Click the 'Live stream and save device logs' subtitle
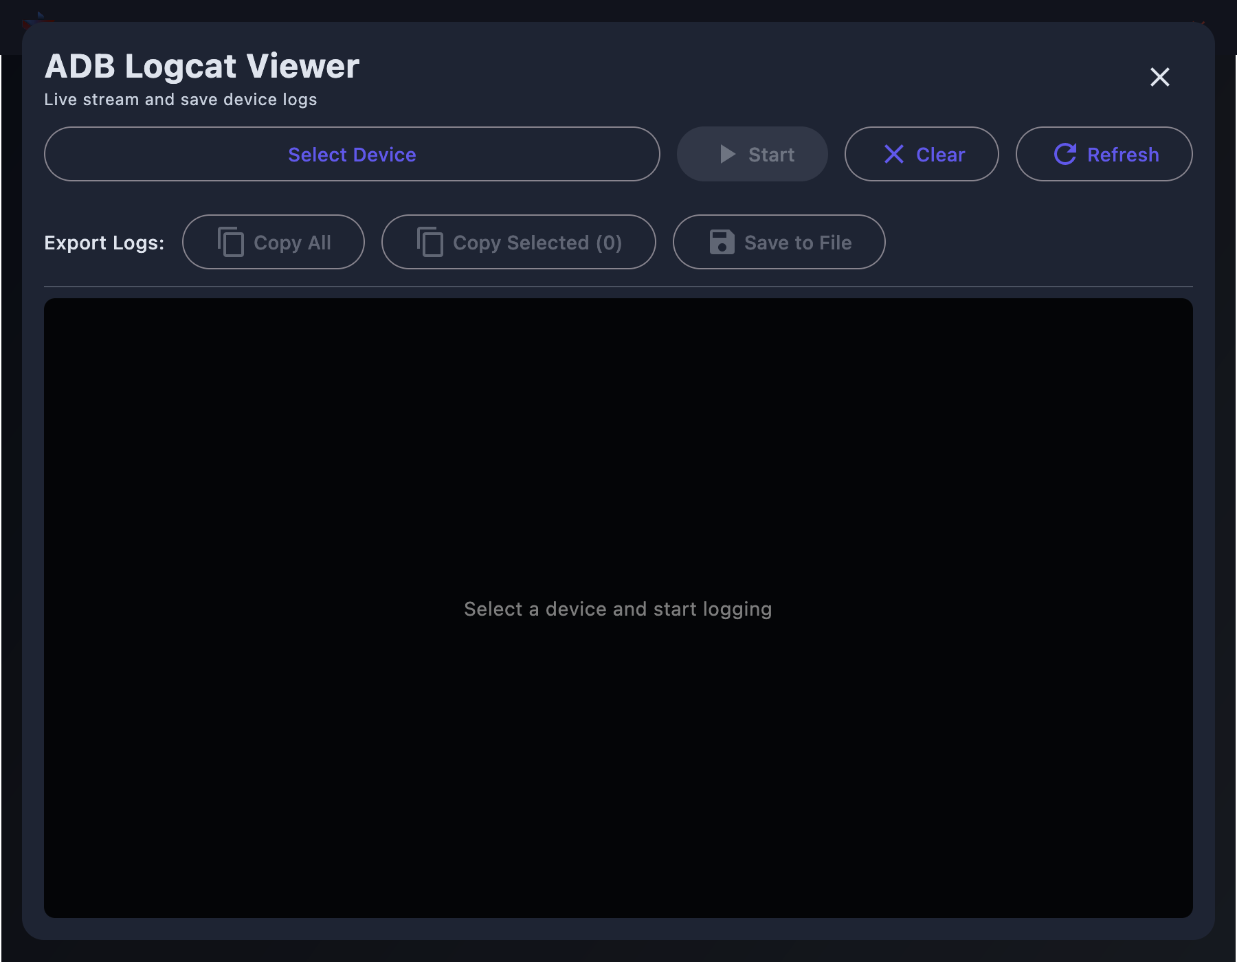 tap(181, 100)
